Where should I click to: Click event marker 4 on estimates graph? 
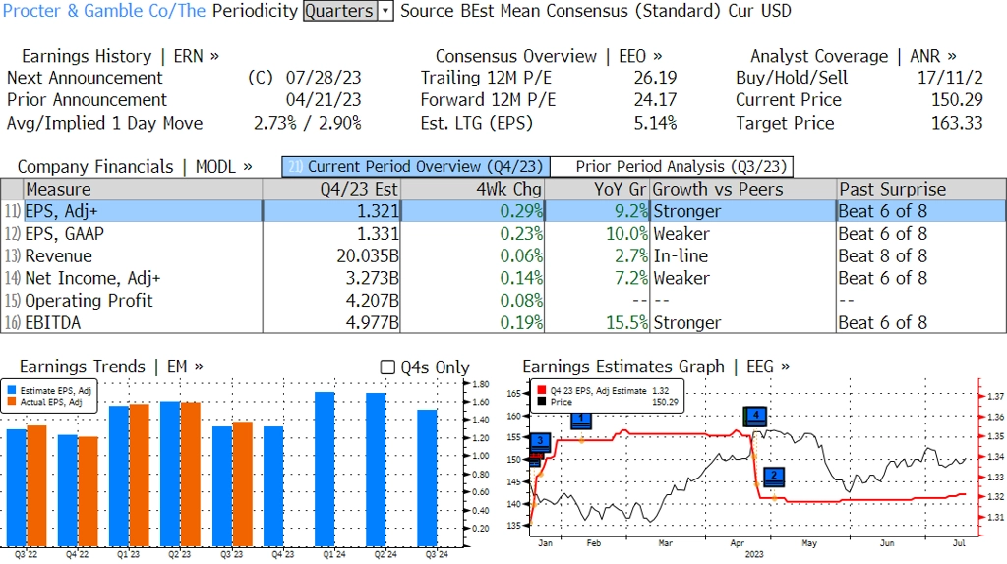[756, 416]
